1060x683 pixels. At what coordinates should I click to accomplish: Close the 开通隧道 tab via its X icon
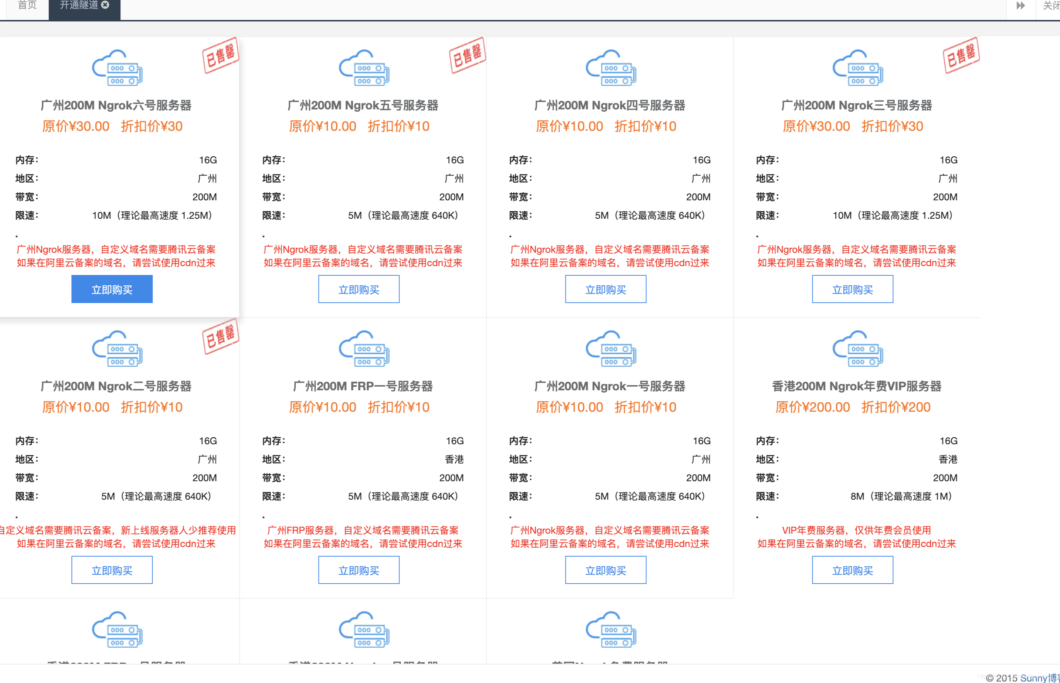(x=105, y=5)
